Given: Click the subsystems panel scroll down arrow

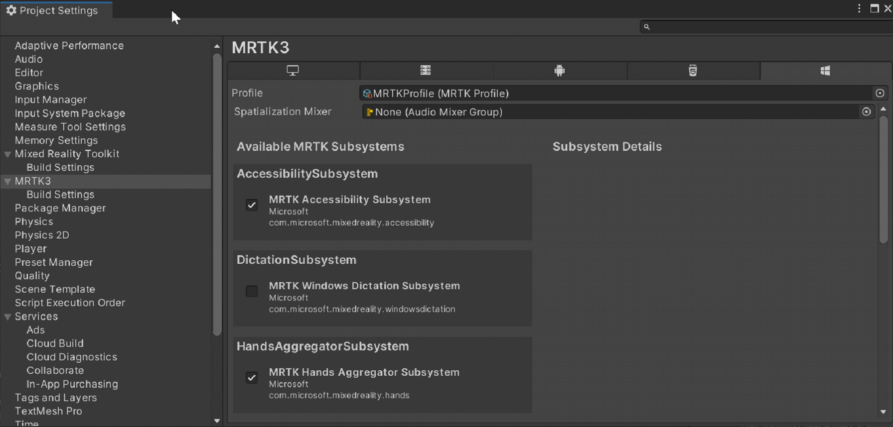Looking at the screenshot, I should click(883, 412).
